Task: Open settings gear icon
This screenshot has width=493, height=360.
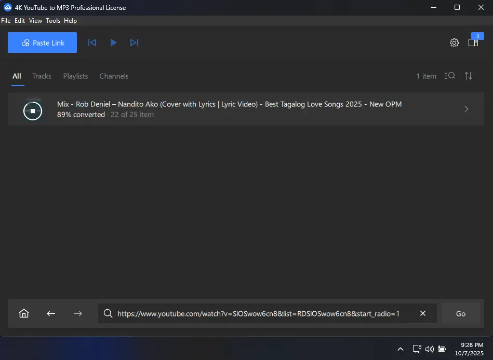Action: point(454,43)
